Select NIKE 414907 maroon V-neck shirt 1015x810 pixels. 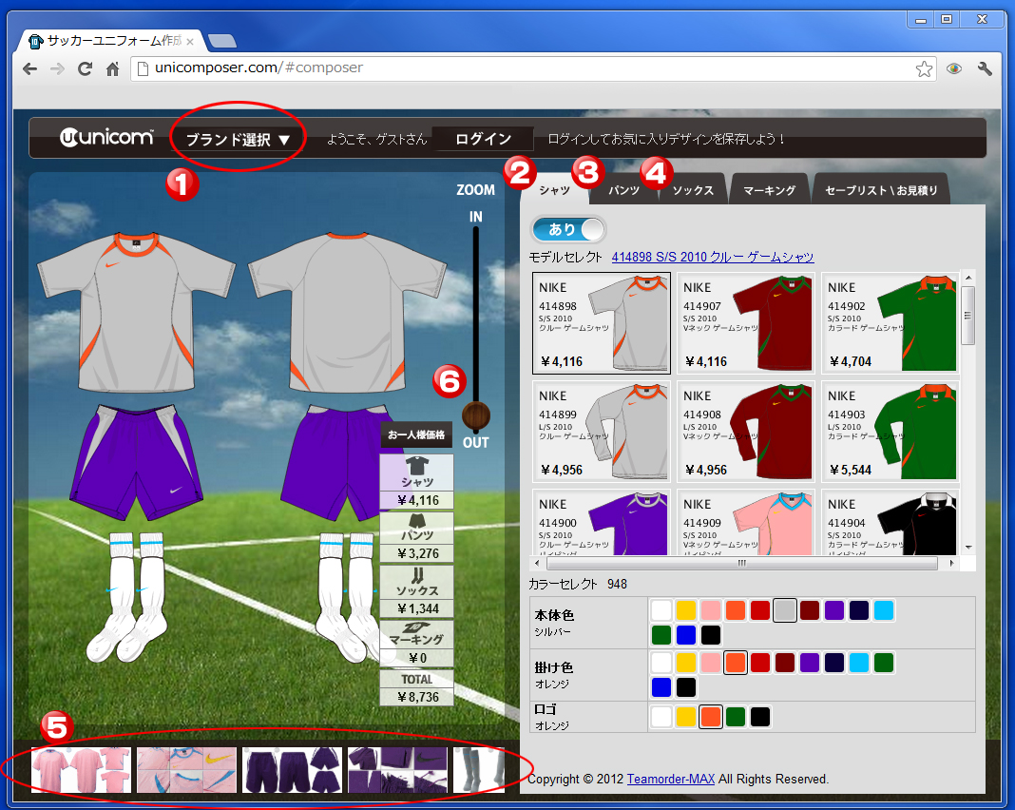click(746, 323)
